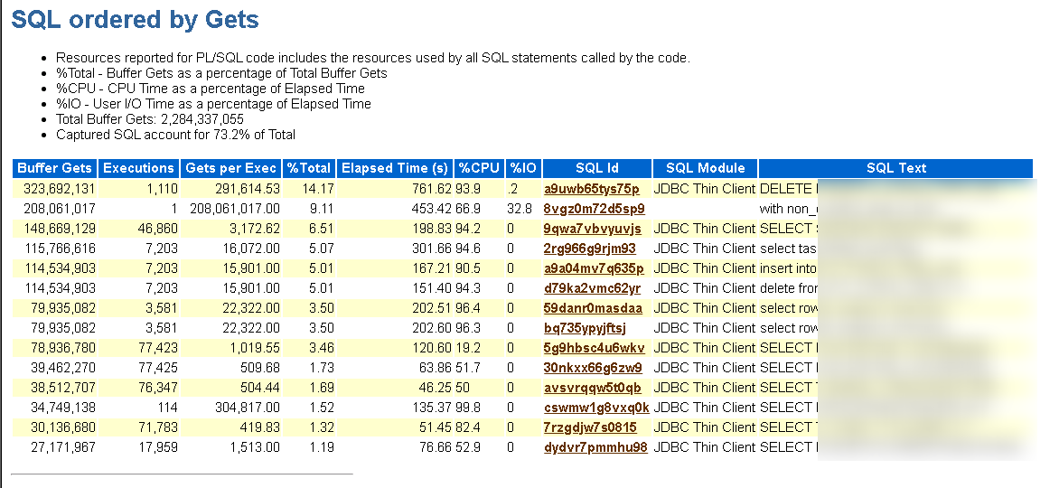
Task: Follow the cswmw1g8vxq0k SQL link
Action: [595, 408]
